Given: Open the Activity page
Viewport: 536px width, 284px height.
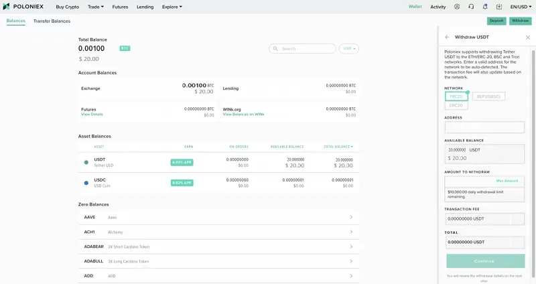Looking at the screenshot, I should [438, 7].
